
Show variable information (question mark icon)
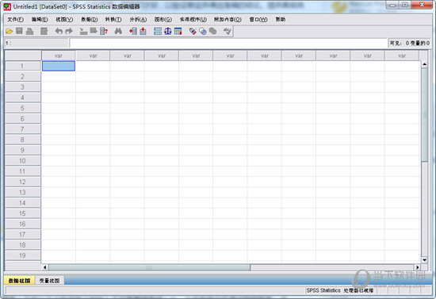coord(104,31)
